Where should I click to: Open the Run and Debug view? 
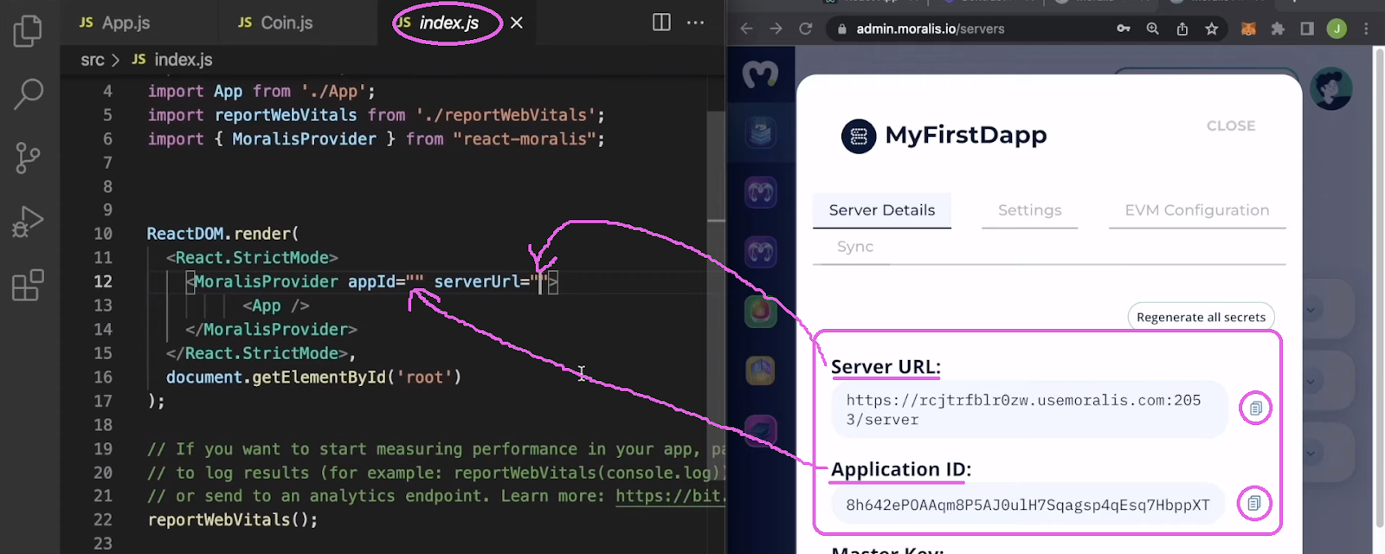tap(28, 222)
